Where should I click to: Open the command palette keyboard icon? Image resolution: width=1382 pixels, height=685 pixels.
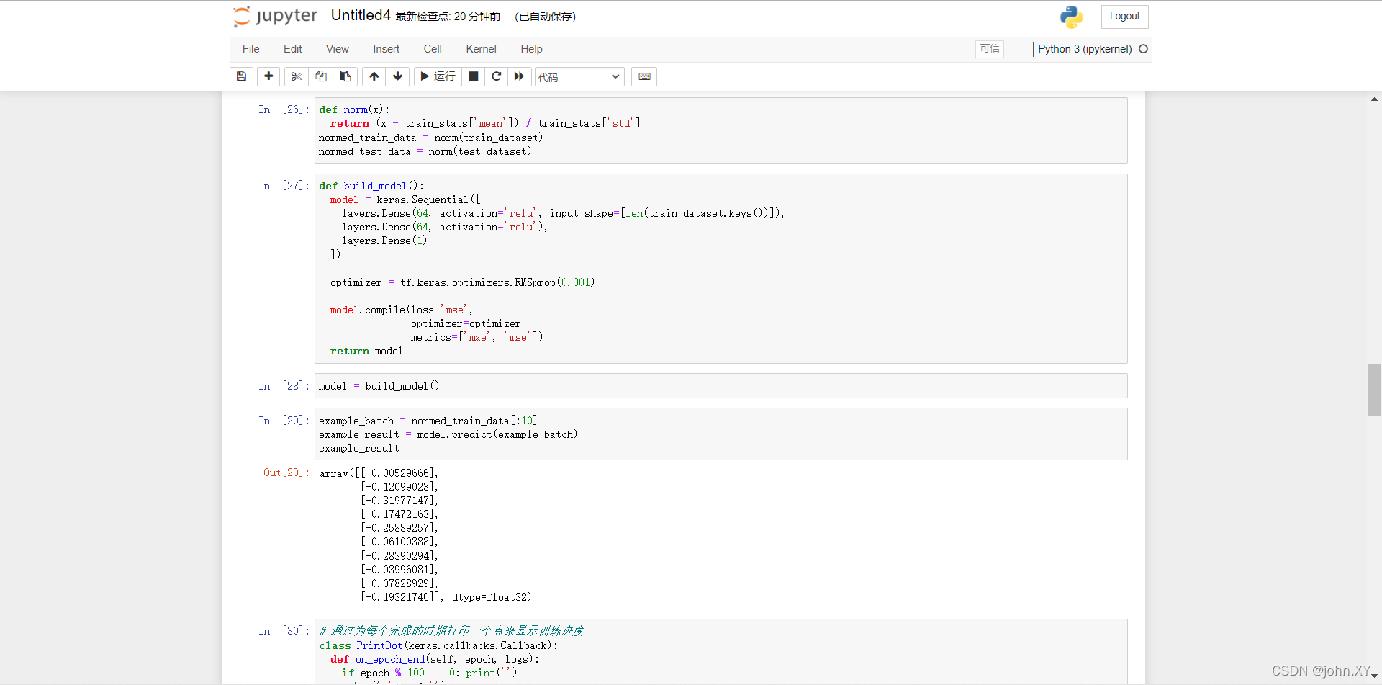click(644, 76)
